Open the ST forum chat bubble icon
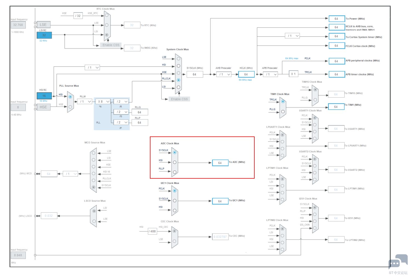 tap(398, 261)
